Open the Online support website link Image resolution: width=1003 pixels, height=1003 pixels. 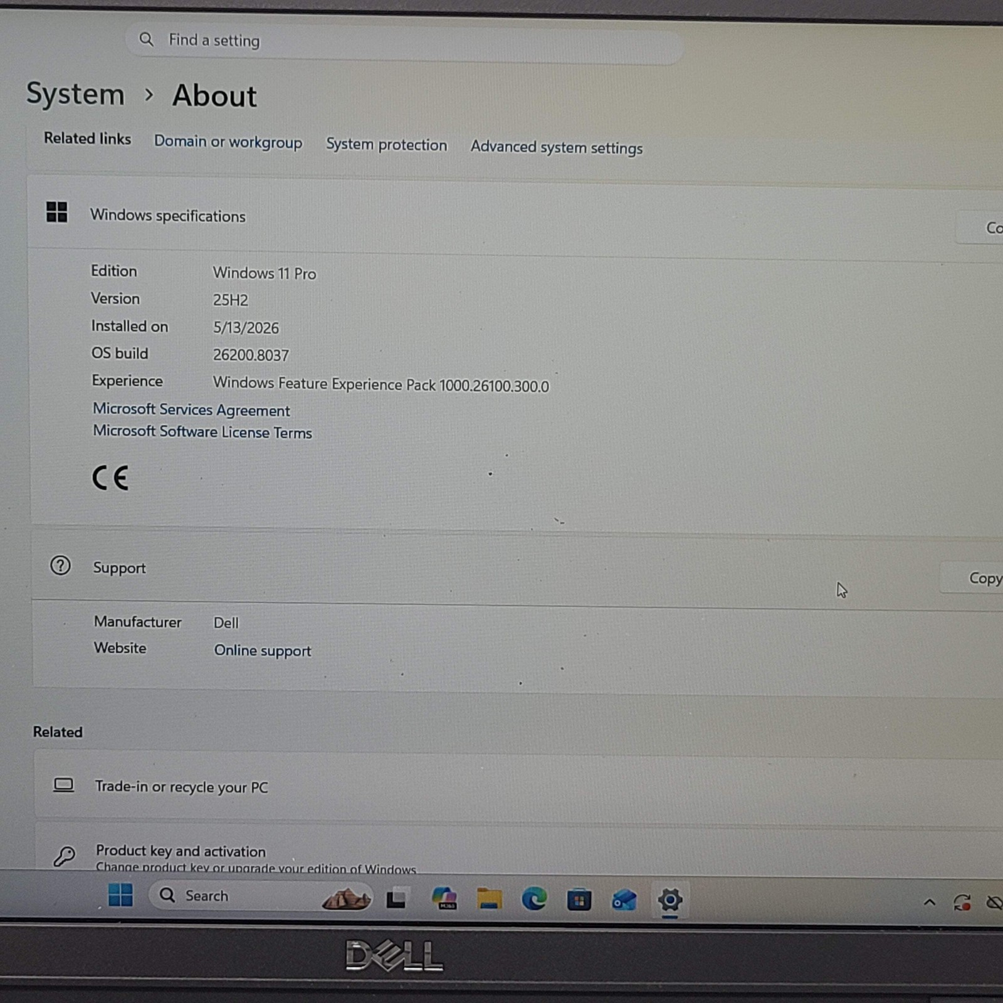coord(263,651)
